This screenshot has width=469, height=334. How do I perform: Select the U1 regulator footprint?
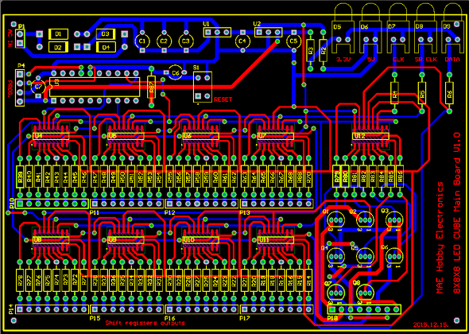[x=218, y=32]
